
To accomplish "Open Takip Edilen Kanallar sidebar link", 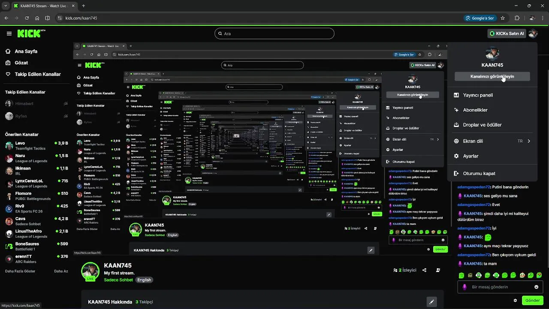I will 38,74.
